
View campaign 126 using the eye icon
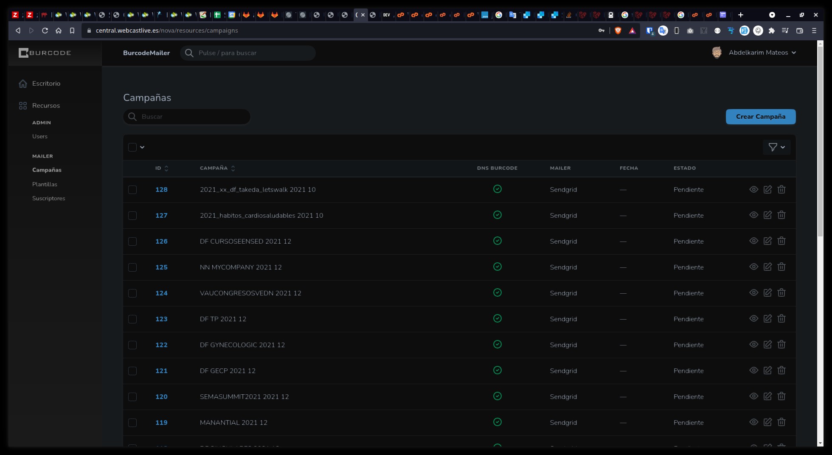(753, 241)
